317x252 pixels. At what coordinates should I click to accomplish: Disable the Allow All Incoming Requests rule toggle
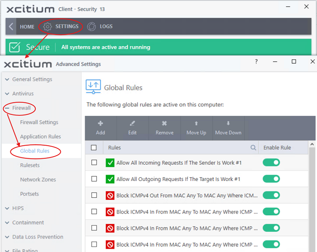[271, 162]
